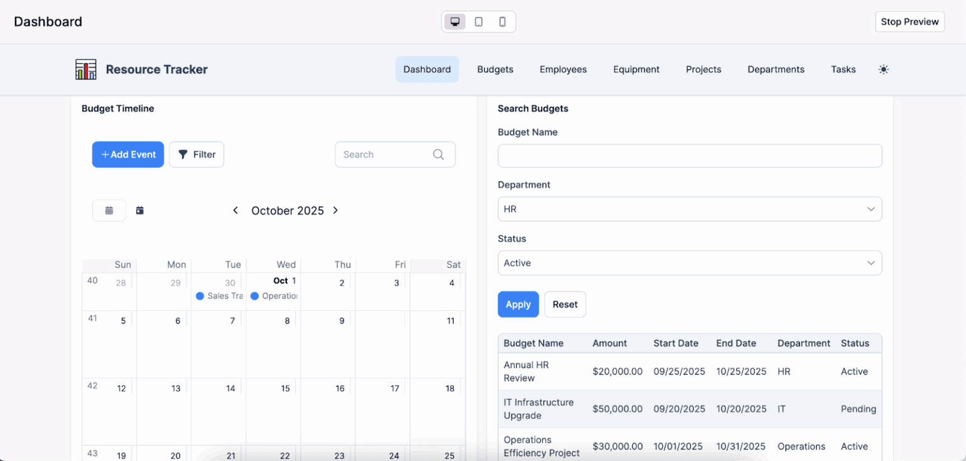Go to the Budgets tab
This screenshot has height=461, width=966.
495,69
